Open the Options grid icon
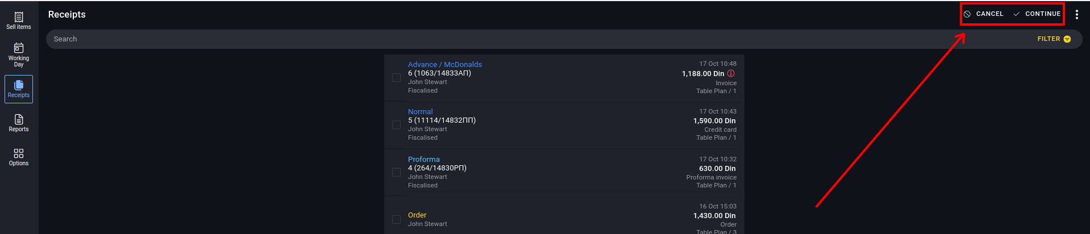 click(x=19, y=153)
